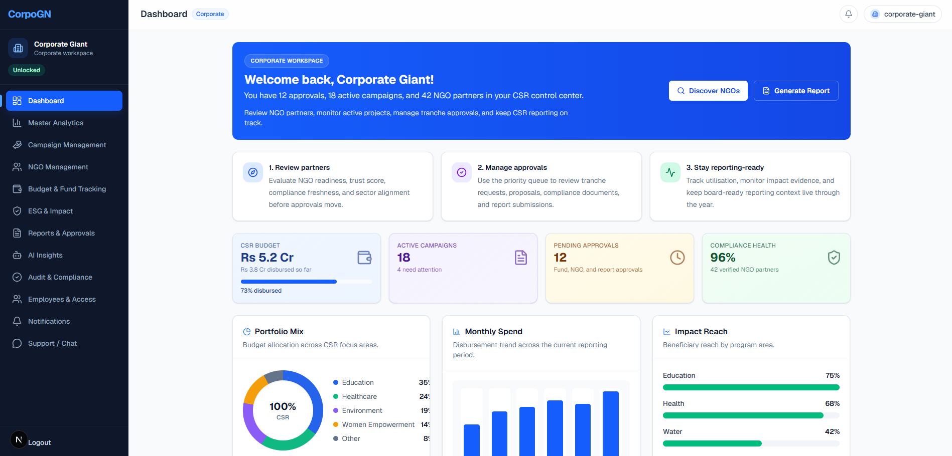Click the Environment legend purple dot
952x456 pixels.
click(336, 410)
